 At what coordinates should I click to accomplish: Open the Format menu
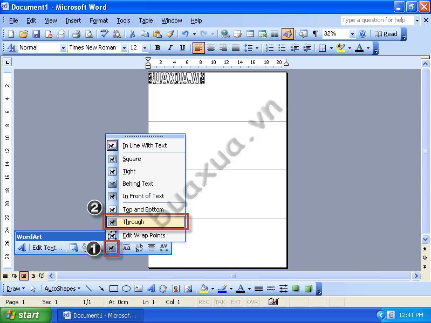coord(99,20)
